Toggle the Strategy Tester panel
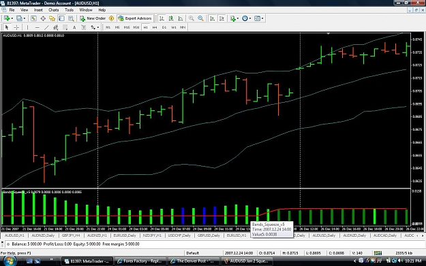This screenshot has width=426, height=266. (71, 18)
